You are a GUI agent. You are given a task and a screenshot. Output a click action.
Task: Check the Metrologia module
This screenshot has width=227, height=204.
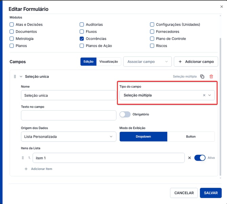tap(12, 39)
